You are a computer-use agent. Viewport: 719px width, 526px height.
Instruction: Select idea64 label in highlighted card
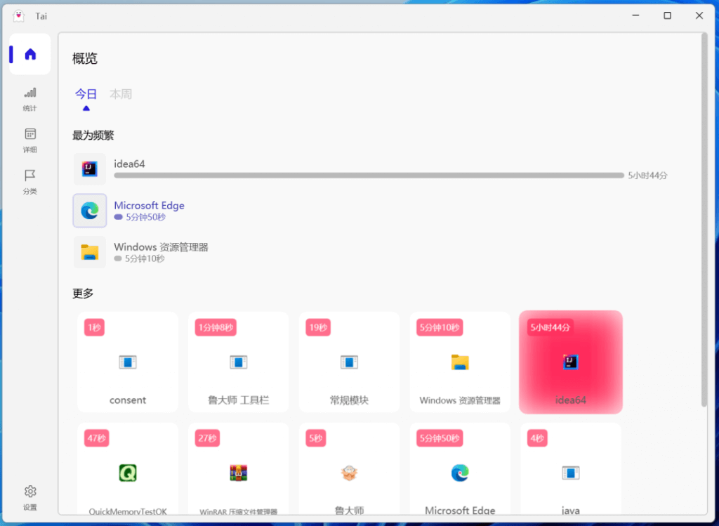[571, 400]
